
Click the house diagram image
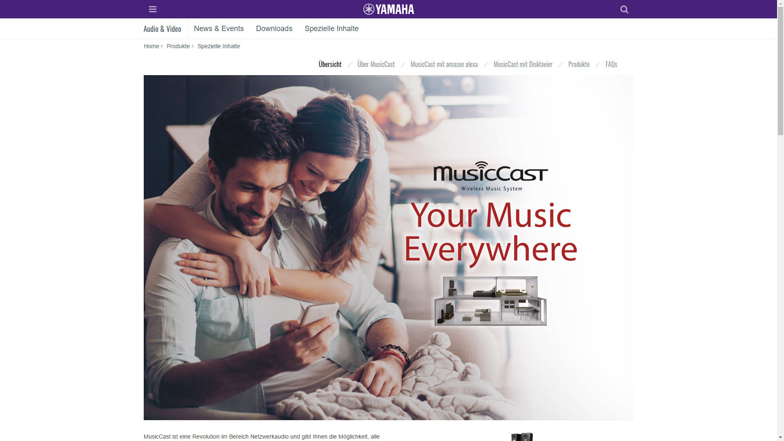coord(490,301)
